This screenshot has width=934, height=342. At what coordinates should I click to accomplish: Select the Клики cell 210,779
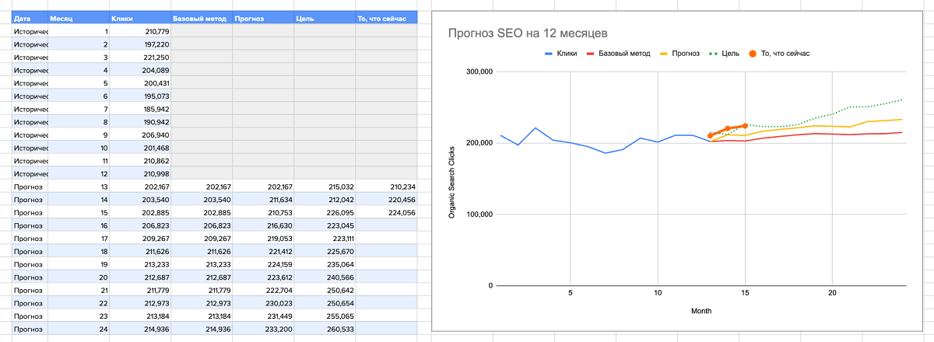coord(140,31)
